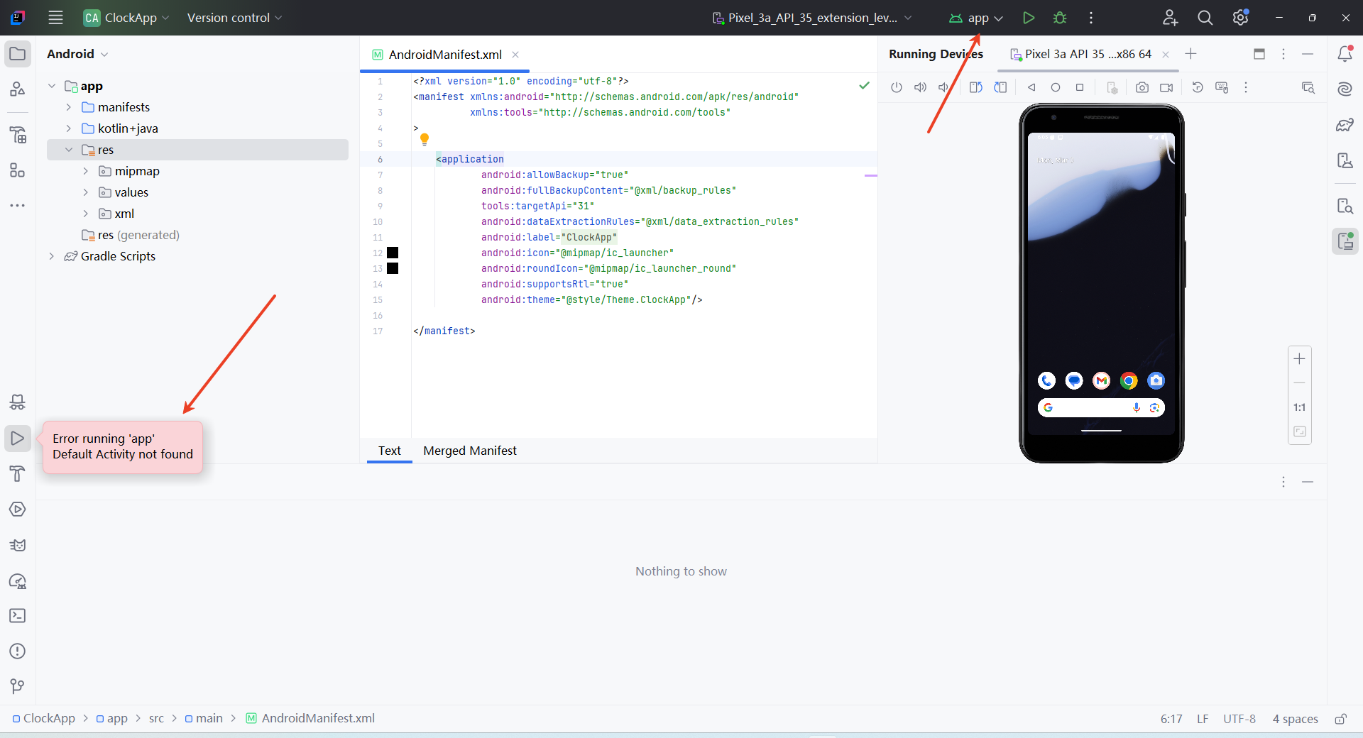This screenshot has height=738, width=1363.
Task: Toggle the Run tool window
Action: point(18,439)
